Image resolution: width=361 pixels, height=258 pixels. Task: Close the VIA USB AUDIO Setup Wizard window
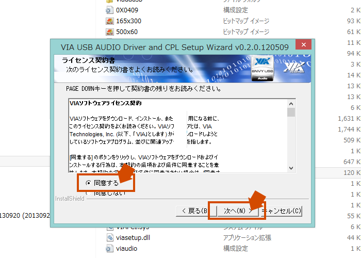coord(303,44)
